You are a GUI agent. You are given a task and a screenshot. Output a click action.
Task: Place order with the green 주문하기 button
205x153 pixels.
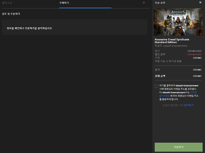[179, 147]
